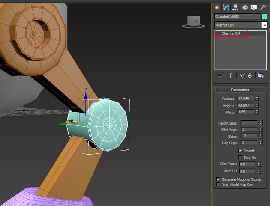Image resolution: width=270 pixels, height=206 pixels.
Task: Click the ViewCube in the viewport
Action: pyautogui.click(x=193, y=21)
